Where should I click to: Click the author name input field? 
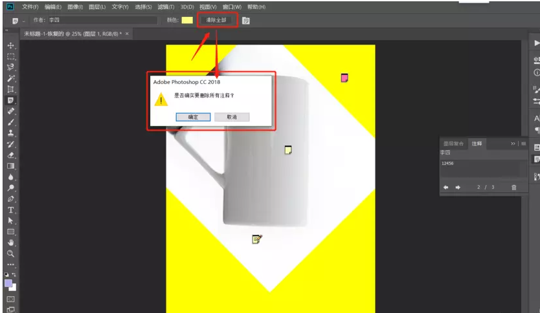(102, 20)
